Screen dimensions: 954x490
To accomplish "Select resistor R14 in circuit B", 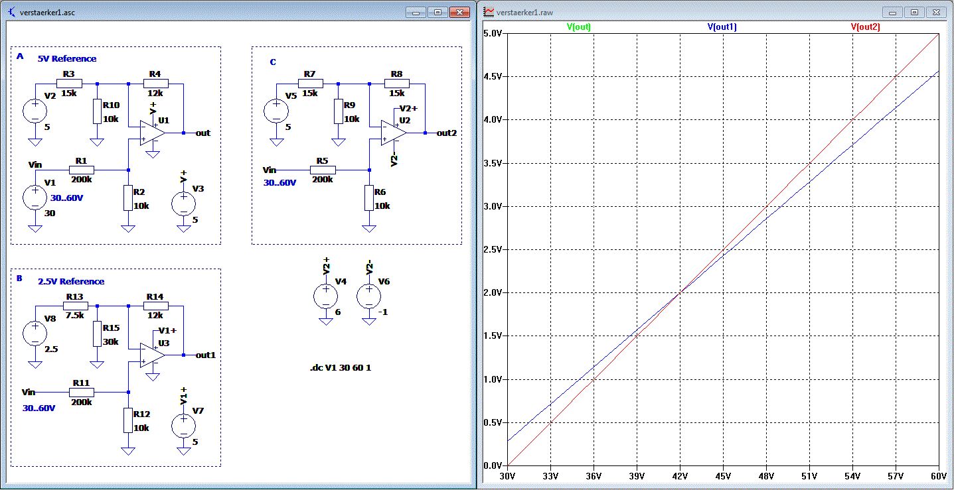I will 155,306.
